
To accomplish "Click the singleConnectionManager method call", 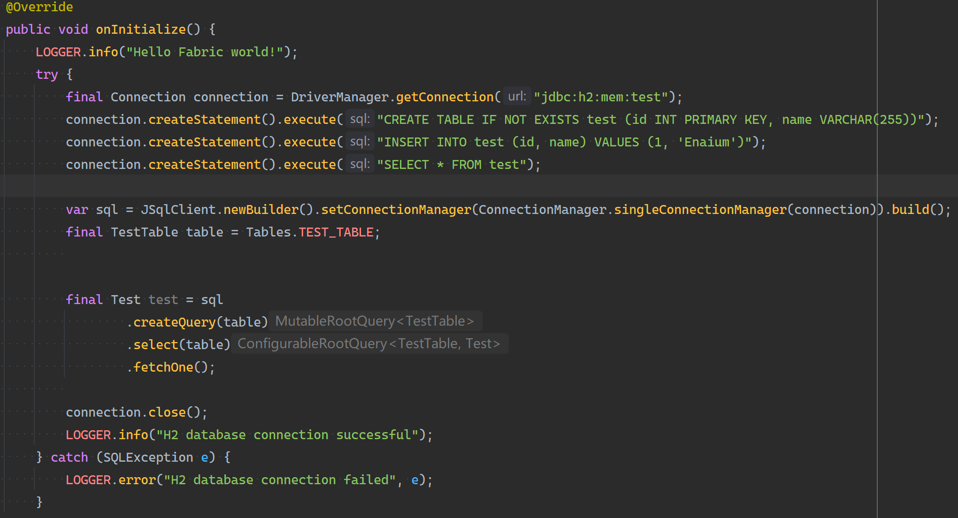I will pos(700,210).
